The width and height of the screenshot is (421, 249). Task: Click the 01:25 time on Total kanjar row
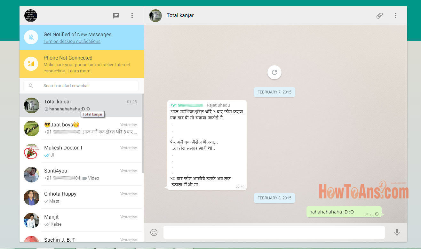(x=132, y=102)
